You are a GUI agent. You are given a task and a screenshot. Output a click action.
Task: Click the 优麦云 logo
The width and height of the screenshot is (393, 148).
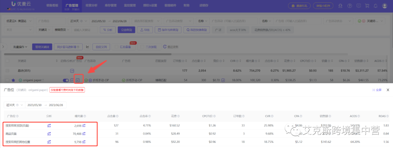pyautogui.click(x=20, y=4)
